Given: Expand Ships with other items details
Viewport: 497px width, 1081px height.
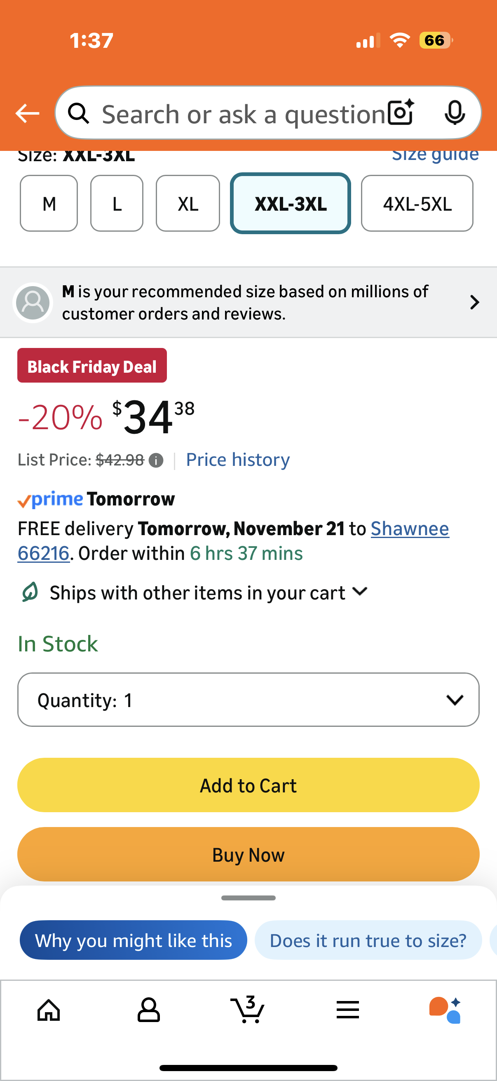Looking at the screenshot, I should click(x=360, y=592).
